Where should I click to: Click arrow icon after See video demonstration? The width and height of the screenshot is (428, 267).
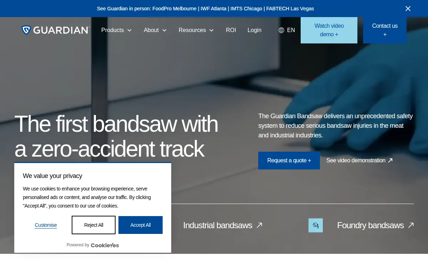390,161
